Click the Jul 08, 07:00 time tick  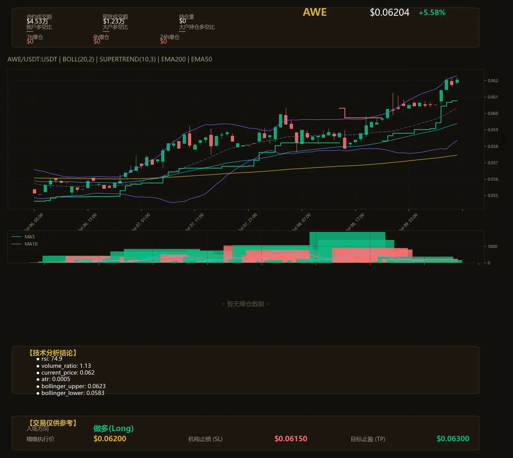pyautogui.click(x=302, y=222)
